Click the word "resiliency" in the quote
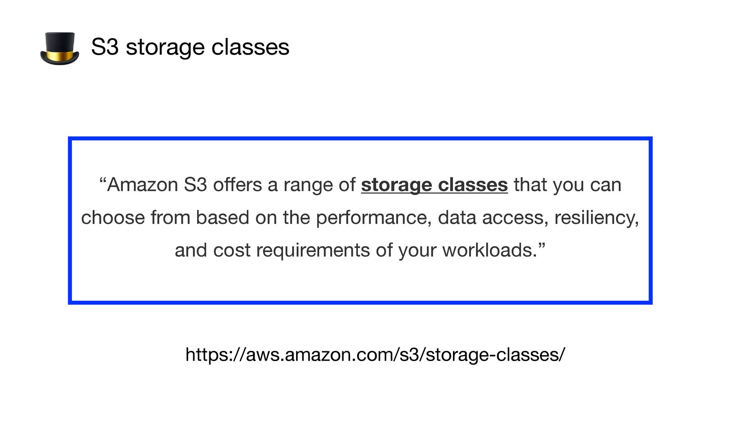This screenshot has width=751, height=422. point(594,218)
